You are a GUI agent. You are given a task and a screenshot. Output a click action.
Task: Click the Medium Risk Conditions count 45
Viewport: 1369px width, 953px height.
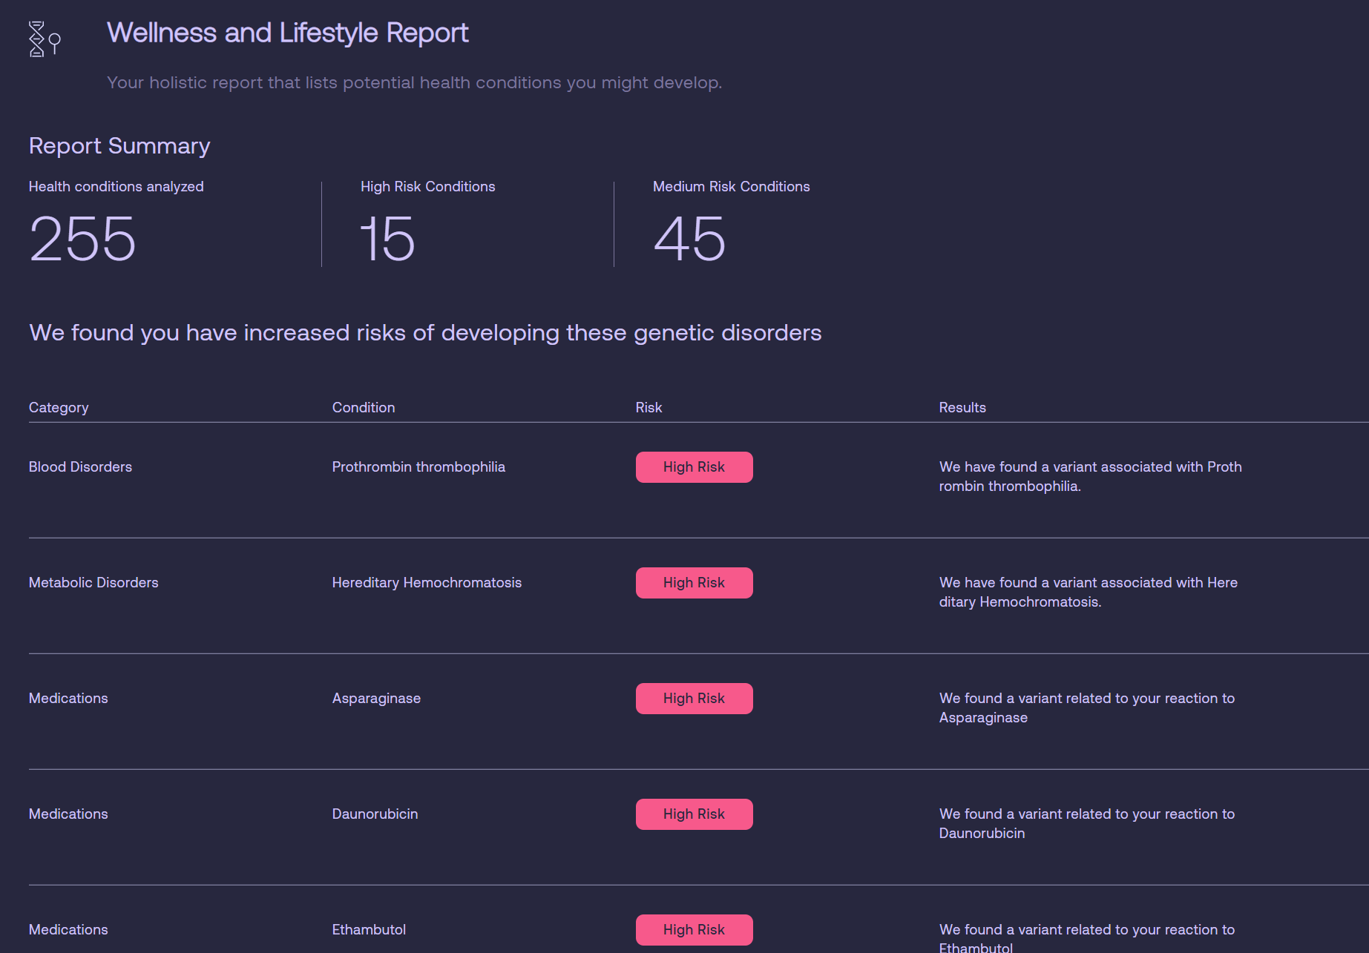tap(689, 239)
